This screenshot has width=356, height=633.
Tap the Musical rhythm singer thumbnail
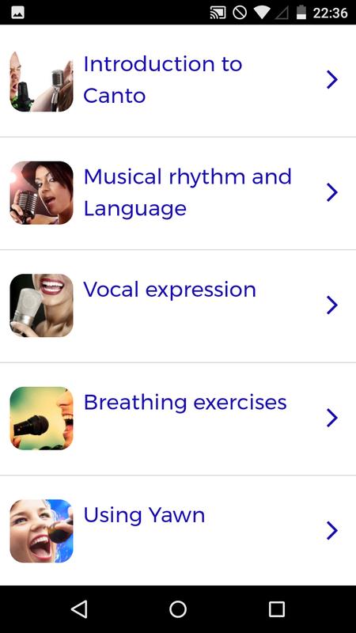[42, 192]
